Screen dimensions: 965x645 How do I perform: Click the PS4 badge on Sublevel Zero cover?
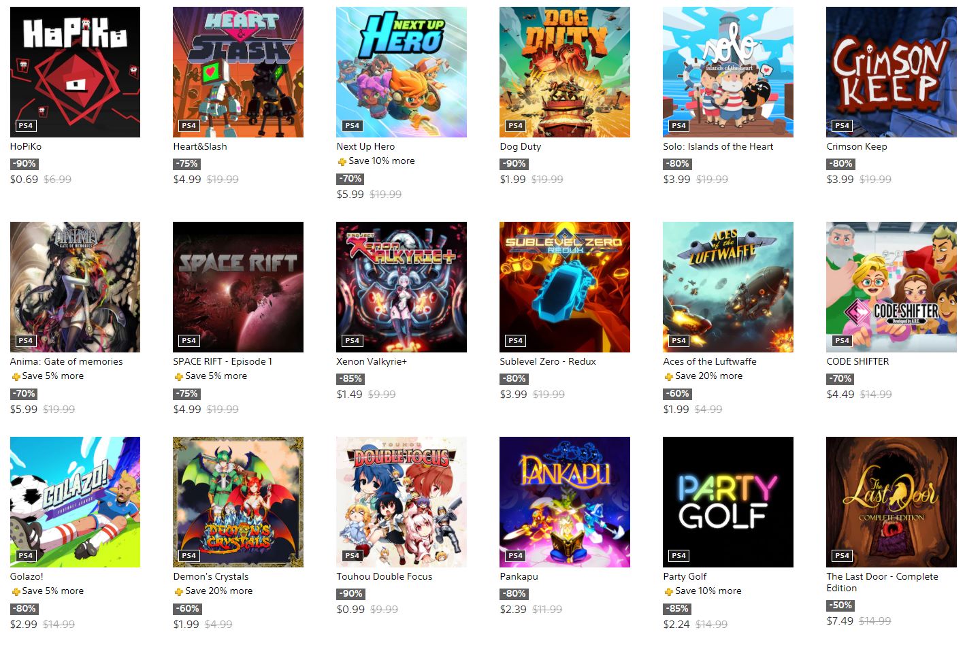point(516,340)
